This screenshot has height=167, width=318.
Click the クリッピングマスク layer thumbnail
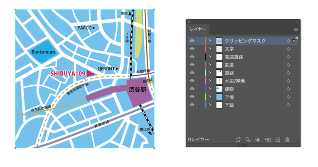click(x=219, y=41)
